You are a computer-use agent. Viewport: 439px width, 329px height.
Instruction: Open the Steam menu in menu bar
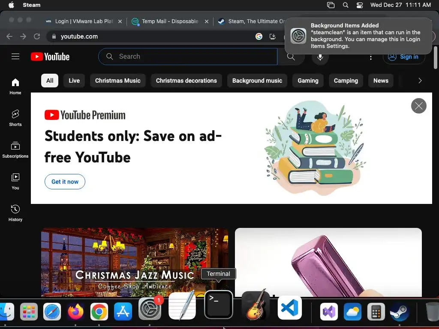31,5
